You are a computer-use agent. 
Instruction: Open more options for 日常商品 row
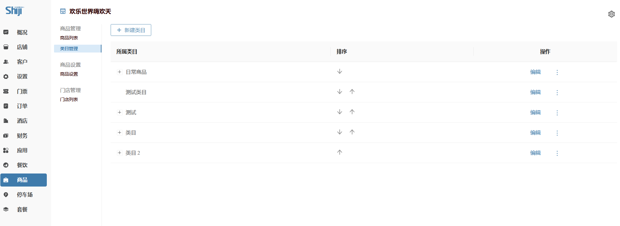click(x=557, y=72)
